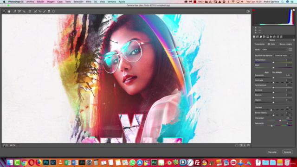Screen dimensions: 297x167
Task: Select the Hand tool
Action: click(9, 11)
